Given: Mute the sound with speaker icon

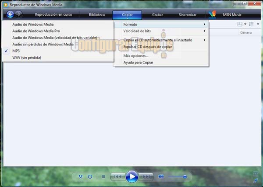Looking at the screenshot, I should click(161, 177).
